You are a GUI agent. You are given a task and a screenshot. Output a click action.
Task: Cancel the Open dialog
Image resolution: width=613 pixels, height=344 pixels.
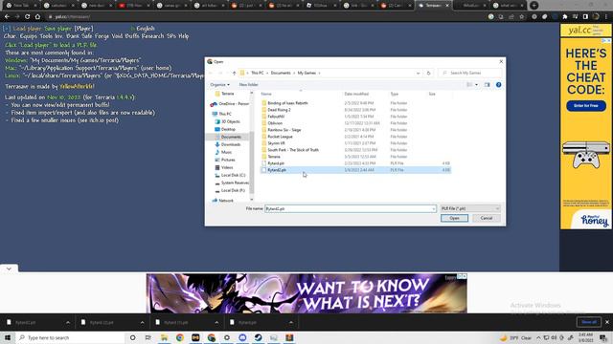click(x=487, y=218)
